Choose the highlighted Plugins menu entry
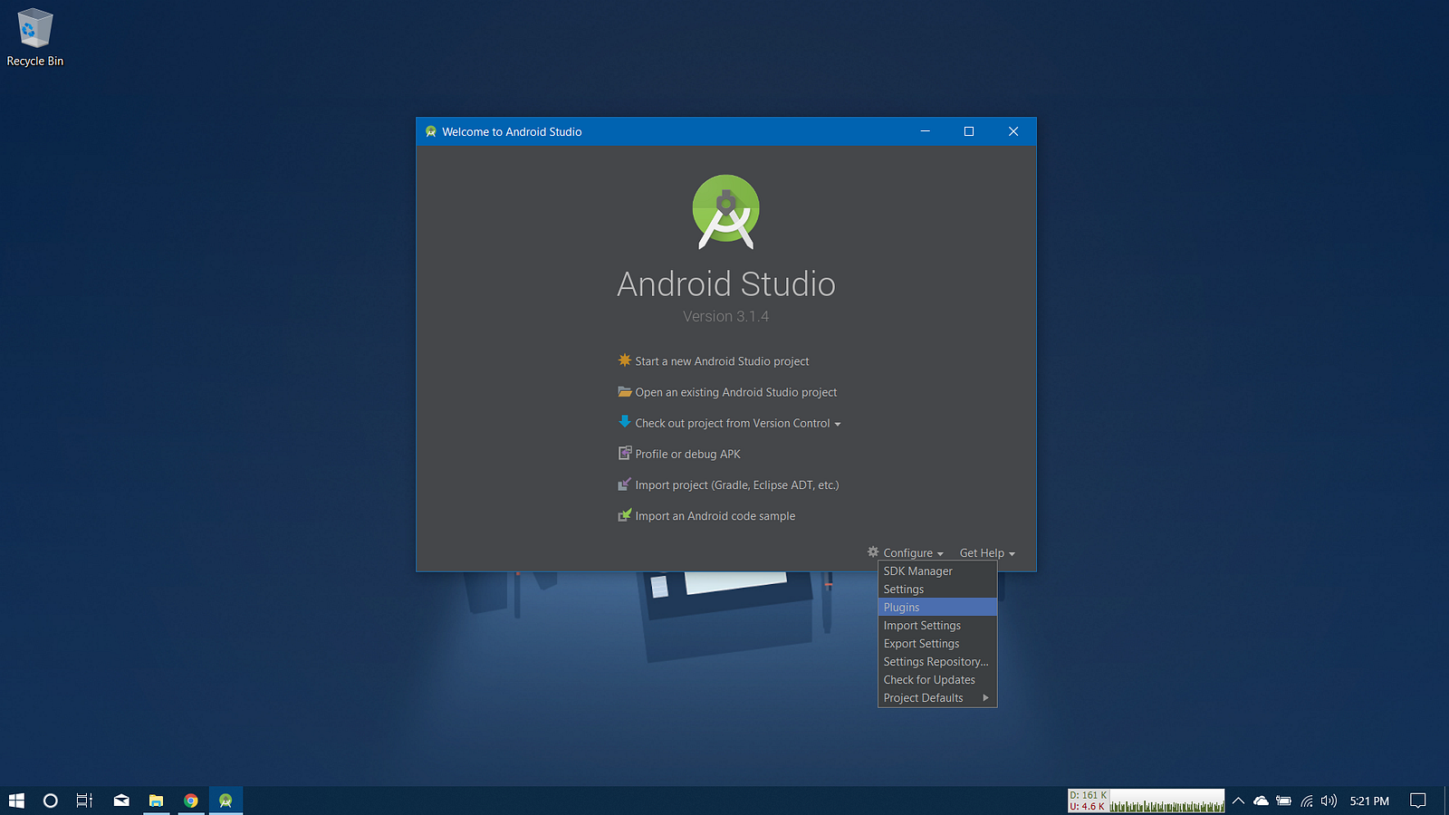This screenshot has height=815, width=1449. [x=937, y=607]
